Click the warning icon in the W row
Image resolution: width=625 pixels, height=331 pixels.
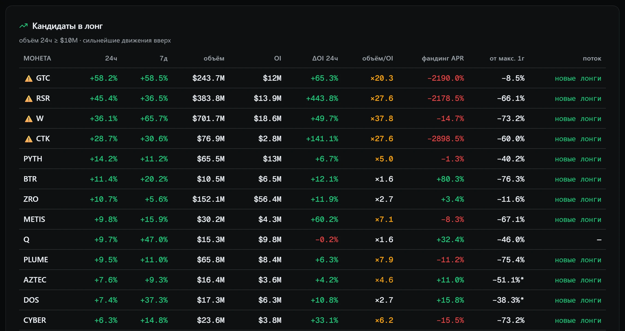(29, 119)
